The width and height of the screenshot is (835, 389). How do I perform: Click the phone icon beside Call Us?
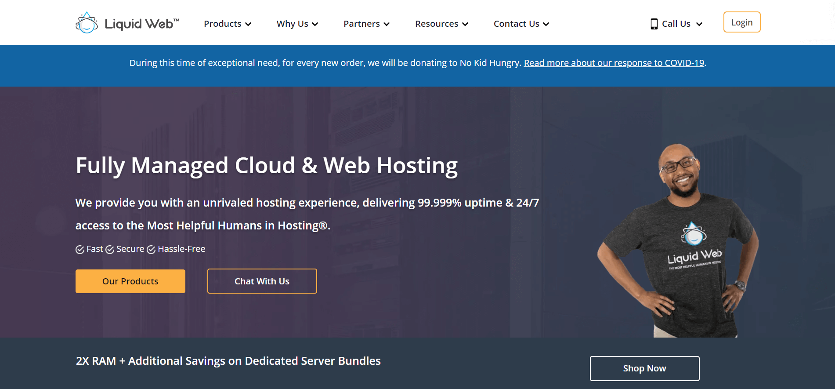pos(654,24)
